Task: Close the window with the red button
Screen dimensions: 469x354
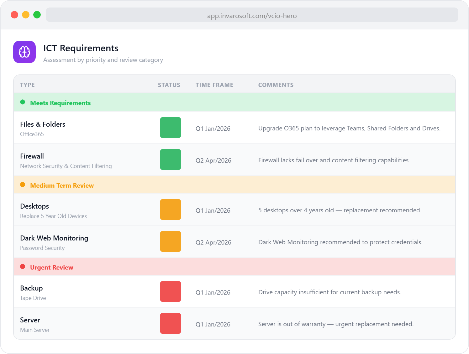Action: pyautogui.click(x=14, y=15)
